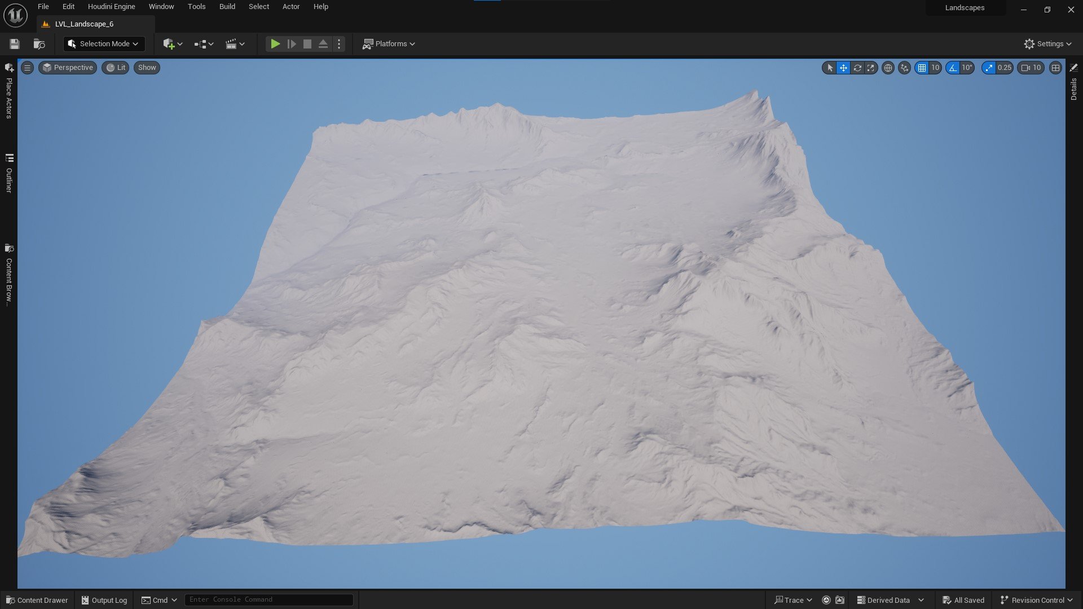1083x609 pixels.
Task: Click the console command input field
Action: (268, 599)
